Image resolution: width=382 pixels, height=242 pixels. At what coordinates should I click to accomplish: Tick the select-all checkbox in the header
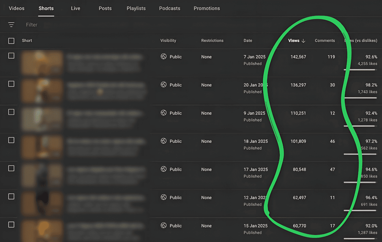11,41
